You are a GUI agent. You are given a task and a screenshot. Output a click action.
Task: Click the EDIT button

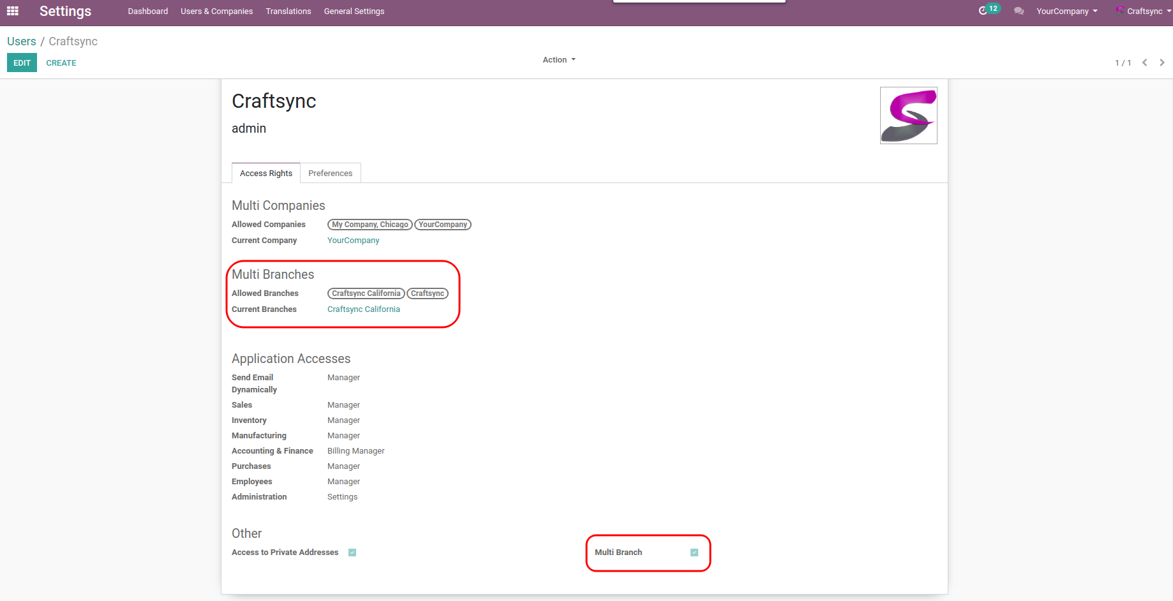pos(22,63)
